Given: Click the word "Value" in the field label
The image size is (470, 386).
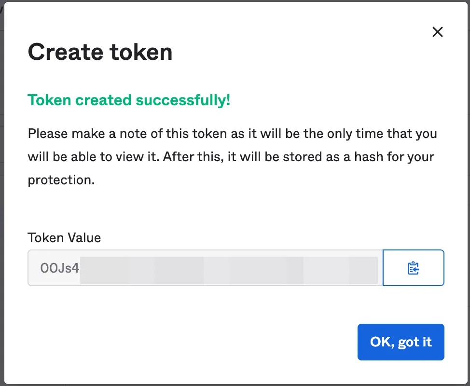Looking at the screenshot, I should pyautogui.click(x=84, y=238).
